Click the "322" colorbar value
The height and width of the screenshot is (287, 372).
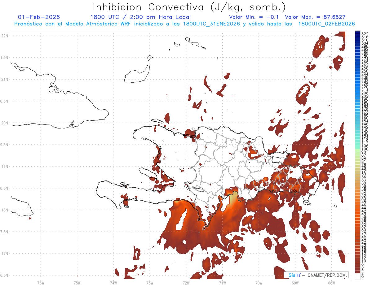[x=365, y=34]
